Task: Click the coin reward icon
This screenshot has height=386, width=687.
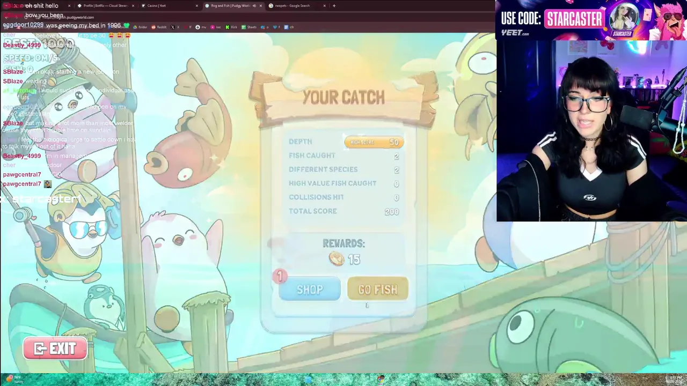Action: [x=337, y=259]
